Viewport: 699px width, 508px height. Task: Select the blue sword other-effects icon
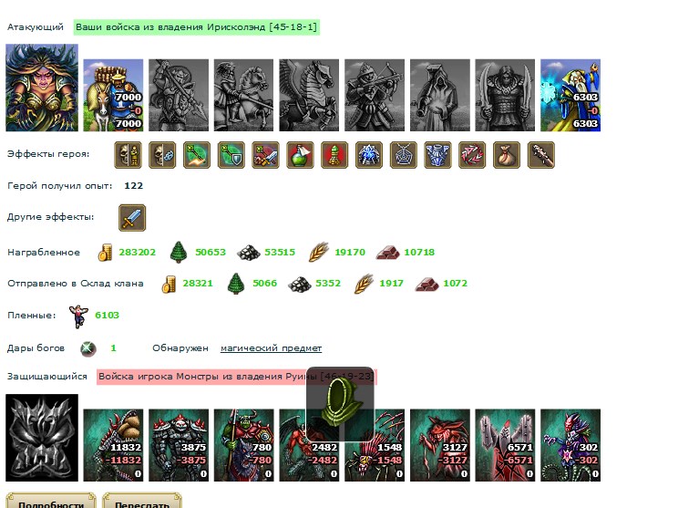132,218
